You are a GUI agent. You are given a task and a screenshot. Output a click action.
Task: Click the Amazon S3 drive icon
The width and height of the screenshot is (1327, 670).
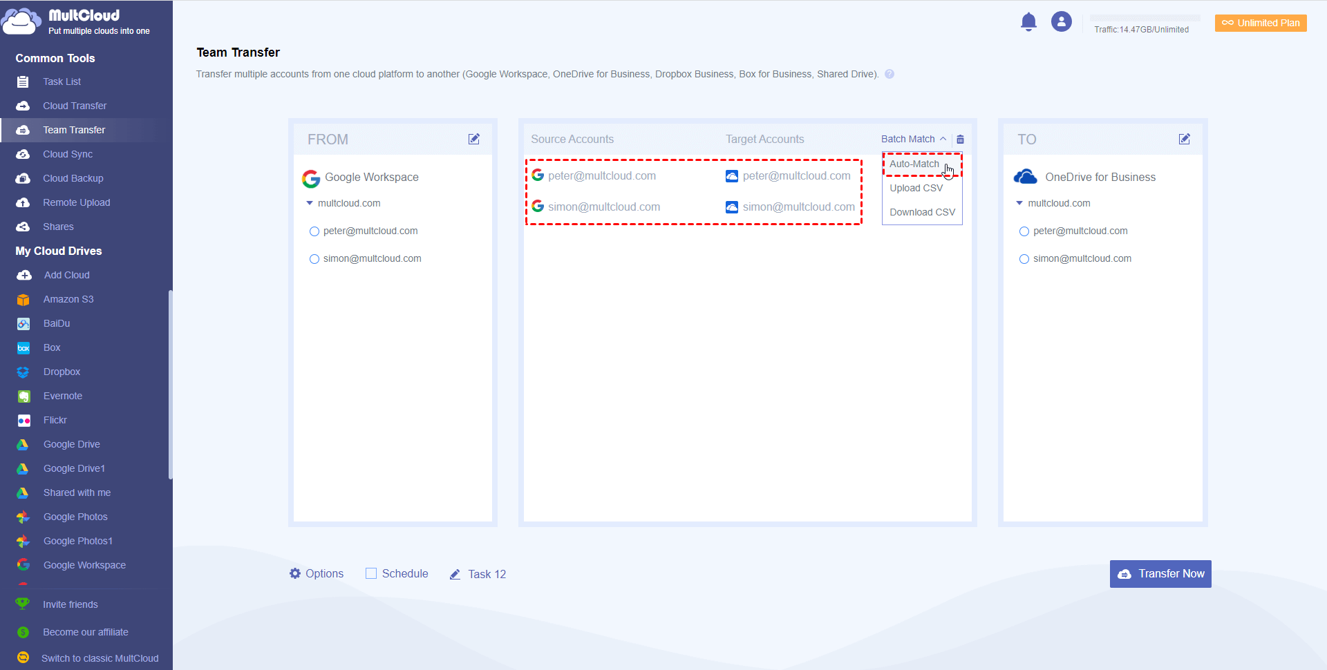pyautogui.click(x=23, y=300)
